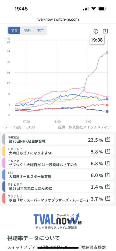116x251 pixels.
Task: Tap the share icon above the chart
Action: [x=105, y=31]
